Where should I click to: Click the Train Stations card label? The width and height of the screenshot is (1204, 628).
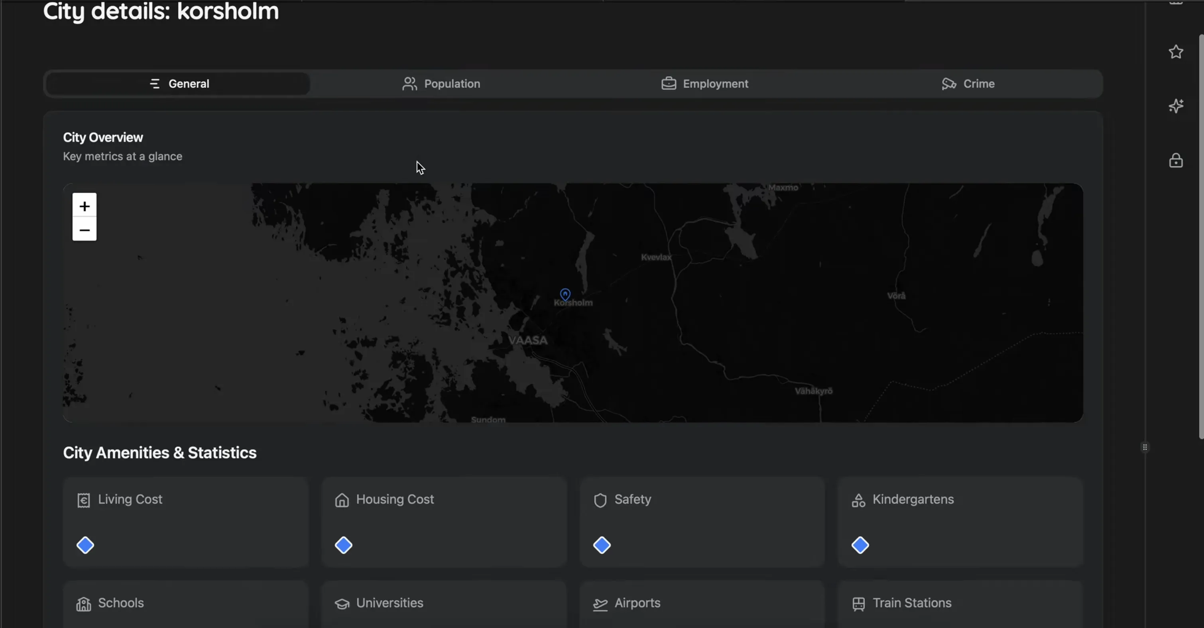pyautogui.click(x=912, y=603)
